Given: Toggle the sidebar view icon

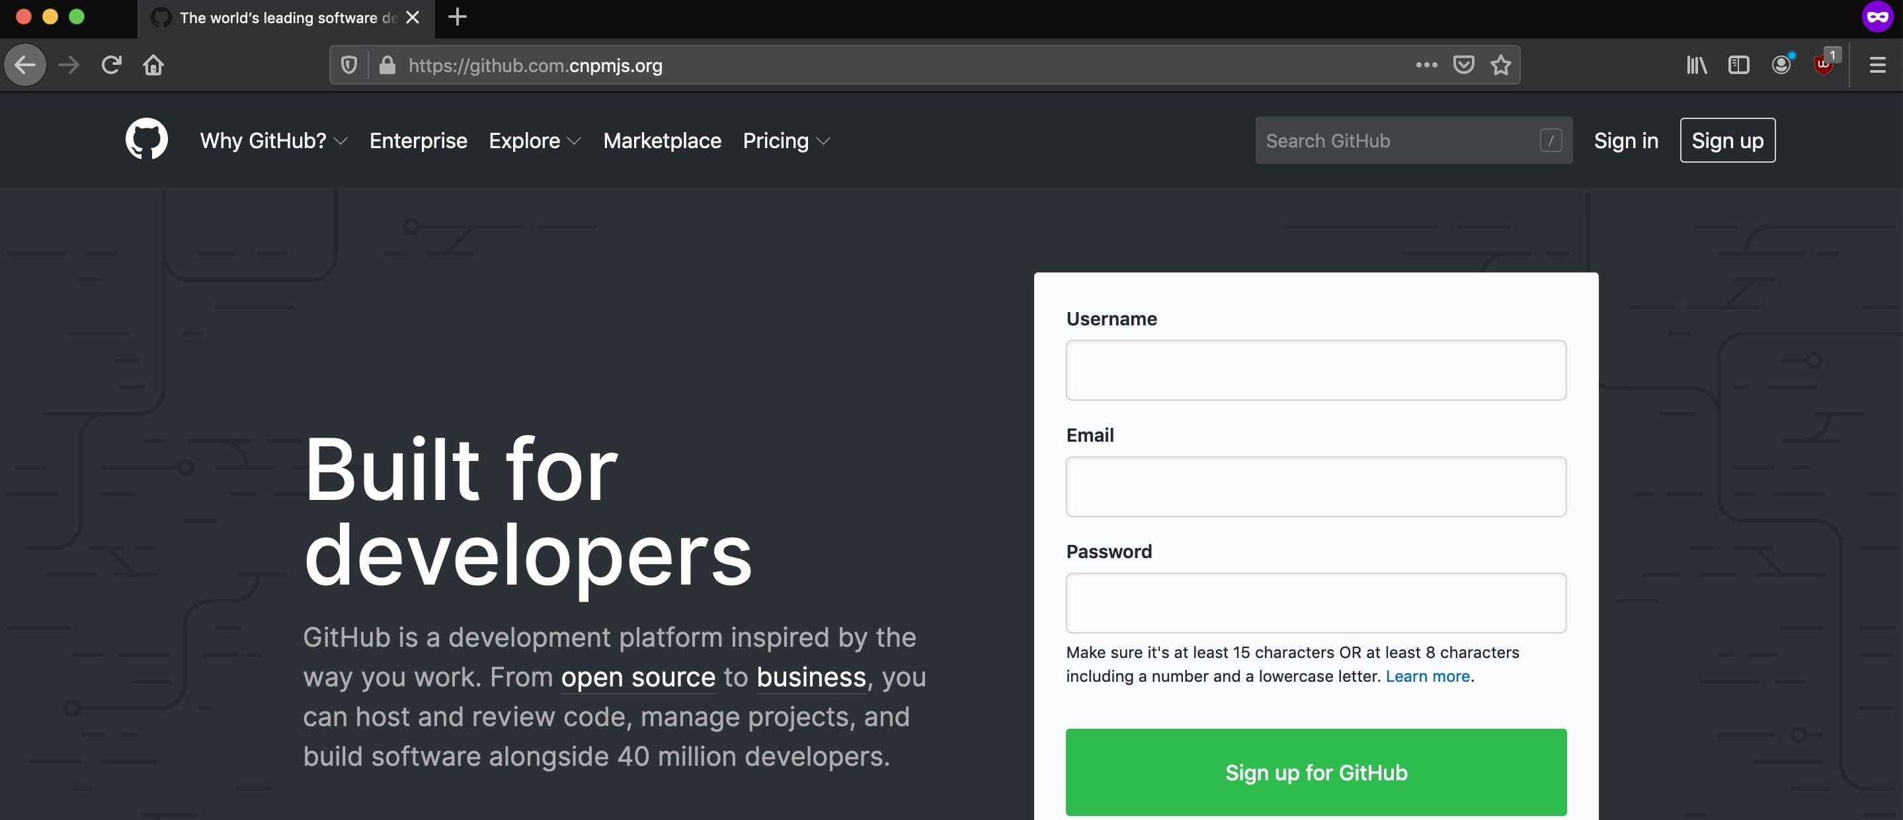Looking at the screenshot, I should pos(1738,65).
